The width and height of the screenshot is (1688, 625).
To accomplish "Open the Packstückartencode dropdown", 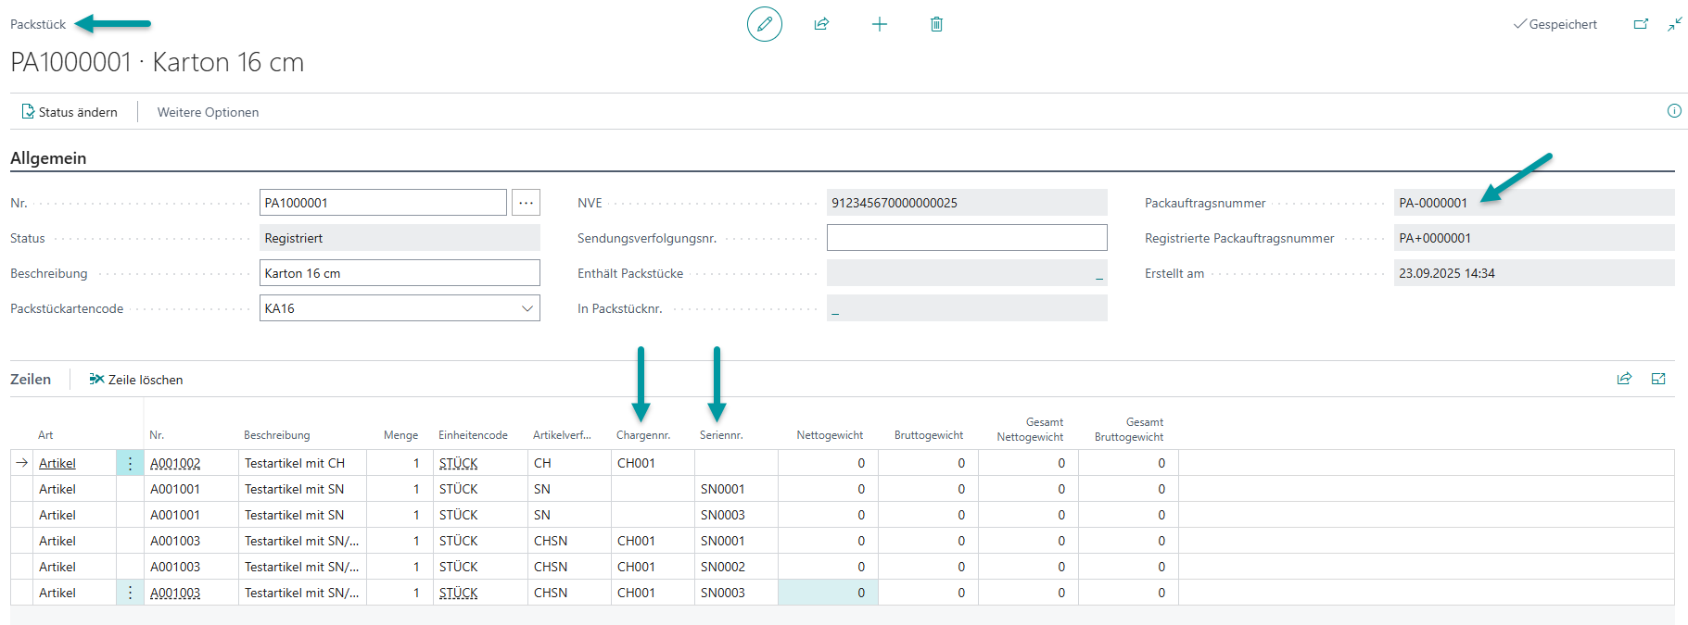I will pyautogui.click(x=527, y=308).
